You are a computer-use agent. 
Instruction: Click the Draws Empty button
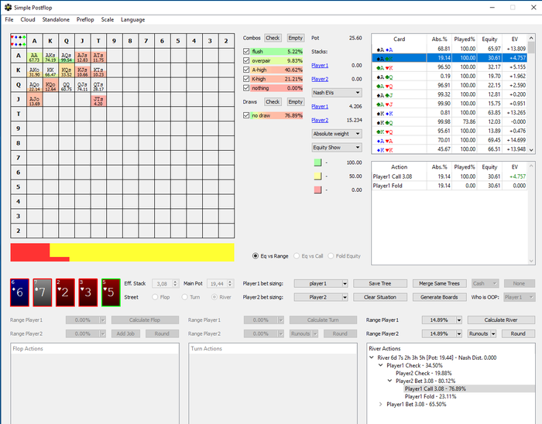[296, 102]
